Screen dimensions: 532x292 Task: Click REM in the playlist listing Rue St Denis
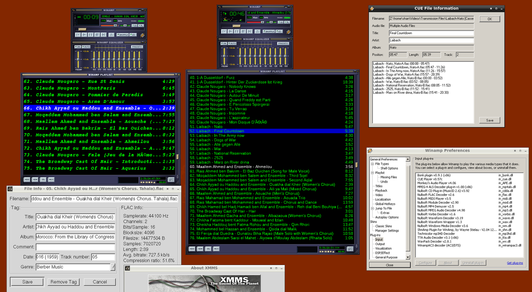click(35, 180)
